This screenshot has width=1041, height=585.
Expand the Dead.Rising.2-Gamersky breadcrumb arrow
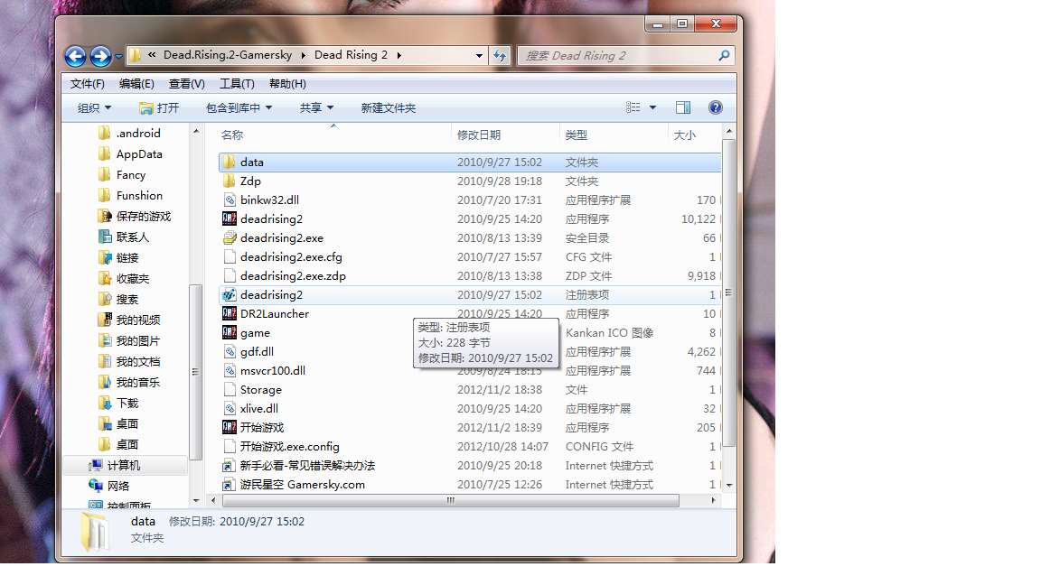pos(303,56)
